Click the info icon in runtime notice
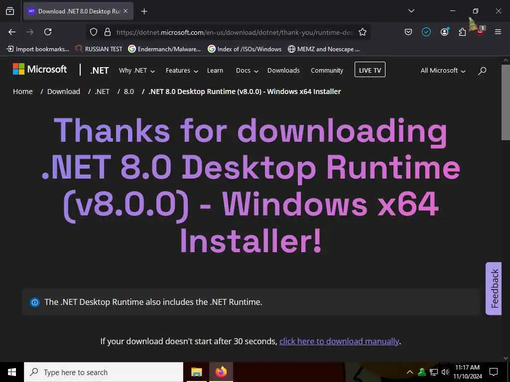The height and width of the screenshot is (382, 510). [x=34, y=302]
